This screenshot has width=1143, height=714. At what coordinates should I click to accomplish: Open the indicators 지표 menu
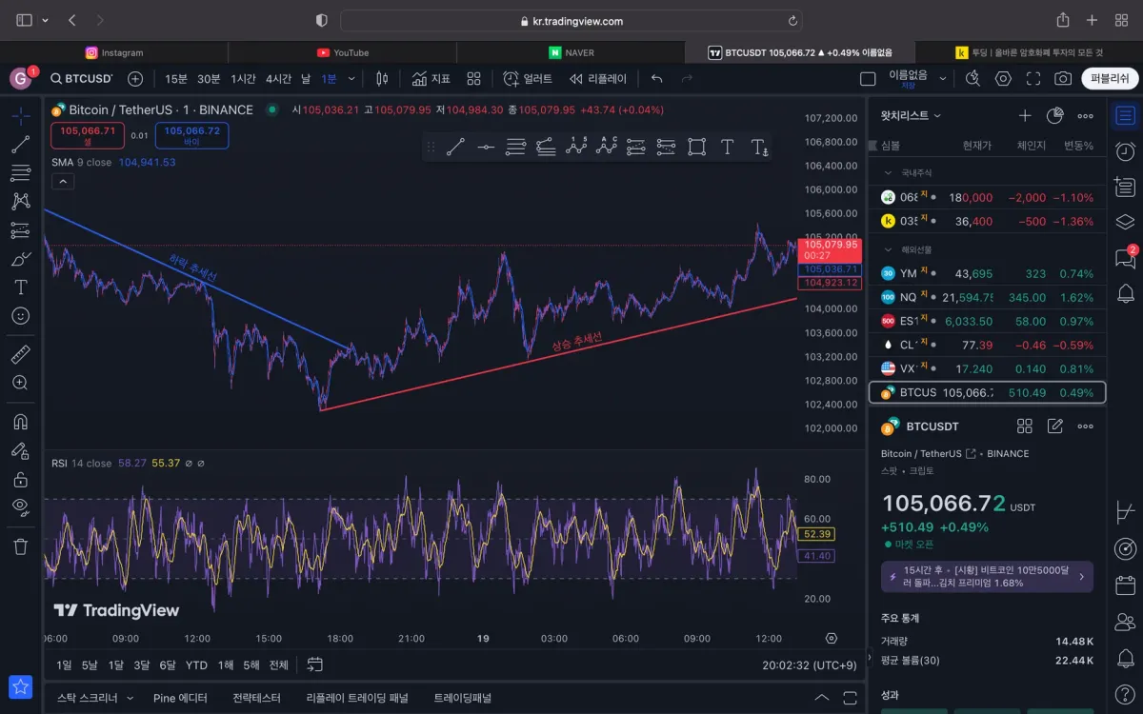431,79
